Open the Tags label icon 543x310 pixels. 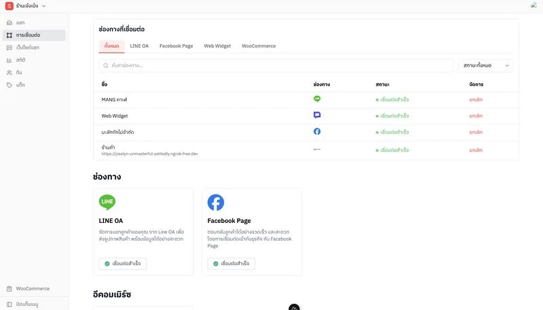click(10, 85)
